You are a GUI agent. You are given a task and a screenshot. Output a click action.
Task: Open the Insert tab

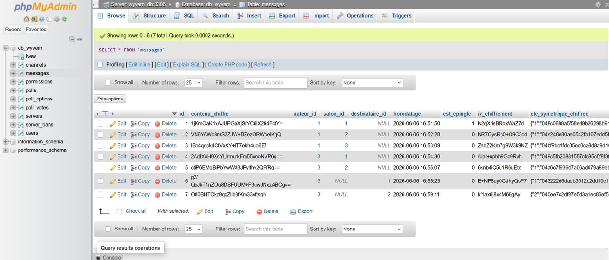click(249, 16)
